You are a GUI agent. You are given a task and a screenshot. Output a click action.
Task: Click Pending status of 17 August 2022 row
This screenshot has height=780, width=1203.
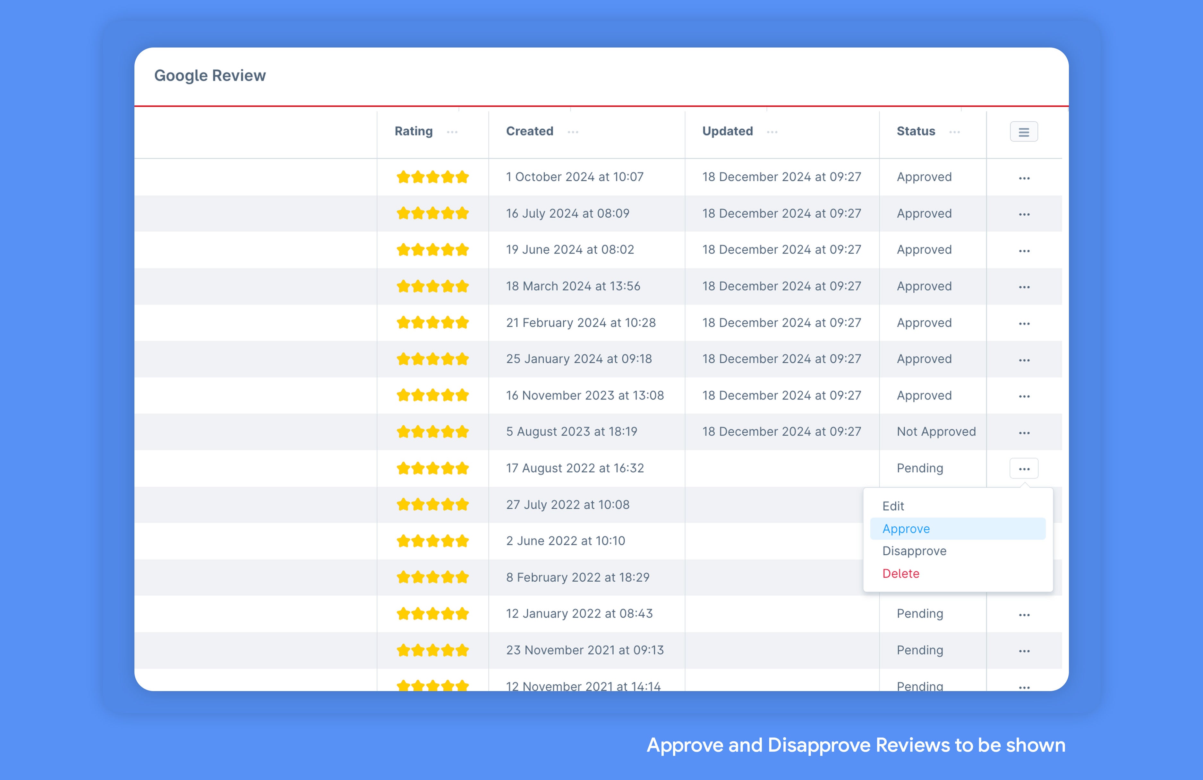click(920, 468)
